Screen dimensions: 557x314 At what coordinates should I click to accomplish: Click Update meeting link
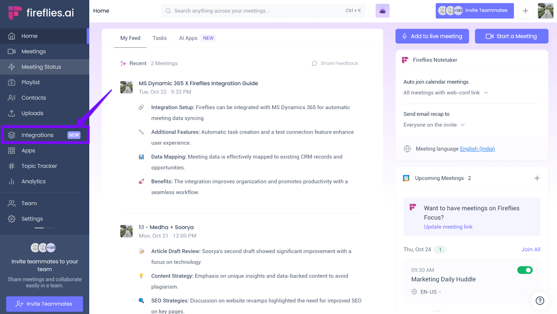448,227
